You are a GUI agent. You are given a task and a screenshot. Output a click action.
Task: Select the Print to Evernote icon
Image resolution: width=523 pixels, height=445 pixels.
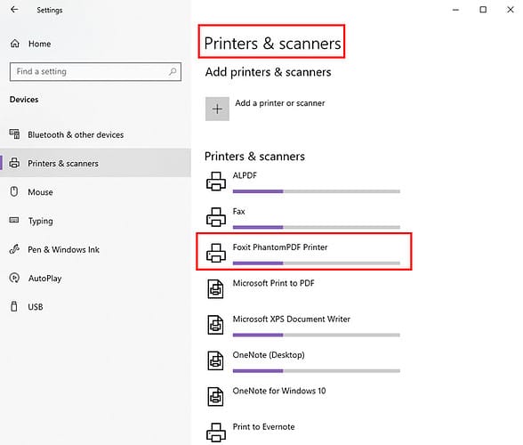[216, 433]
